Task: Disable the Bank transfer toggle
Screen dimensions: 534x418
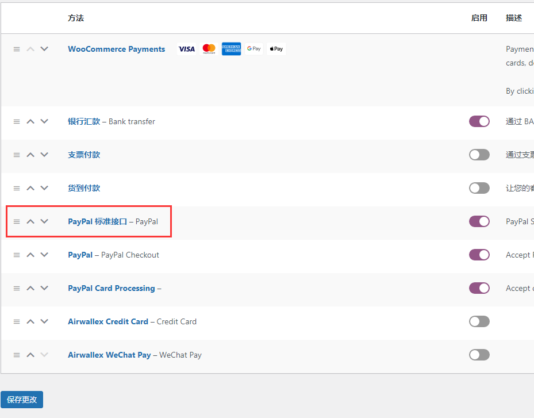Action: (x=479, y=121)
